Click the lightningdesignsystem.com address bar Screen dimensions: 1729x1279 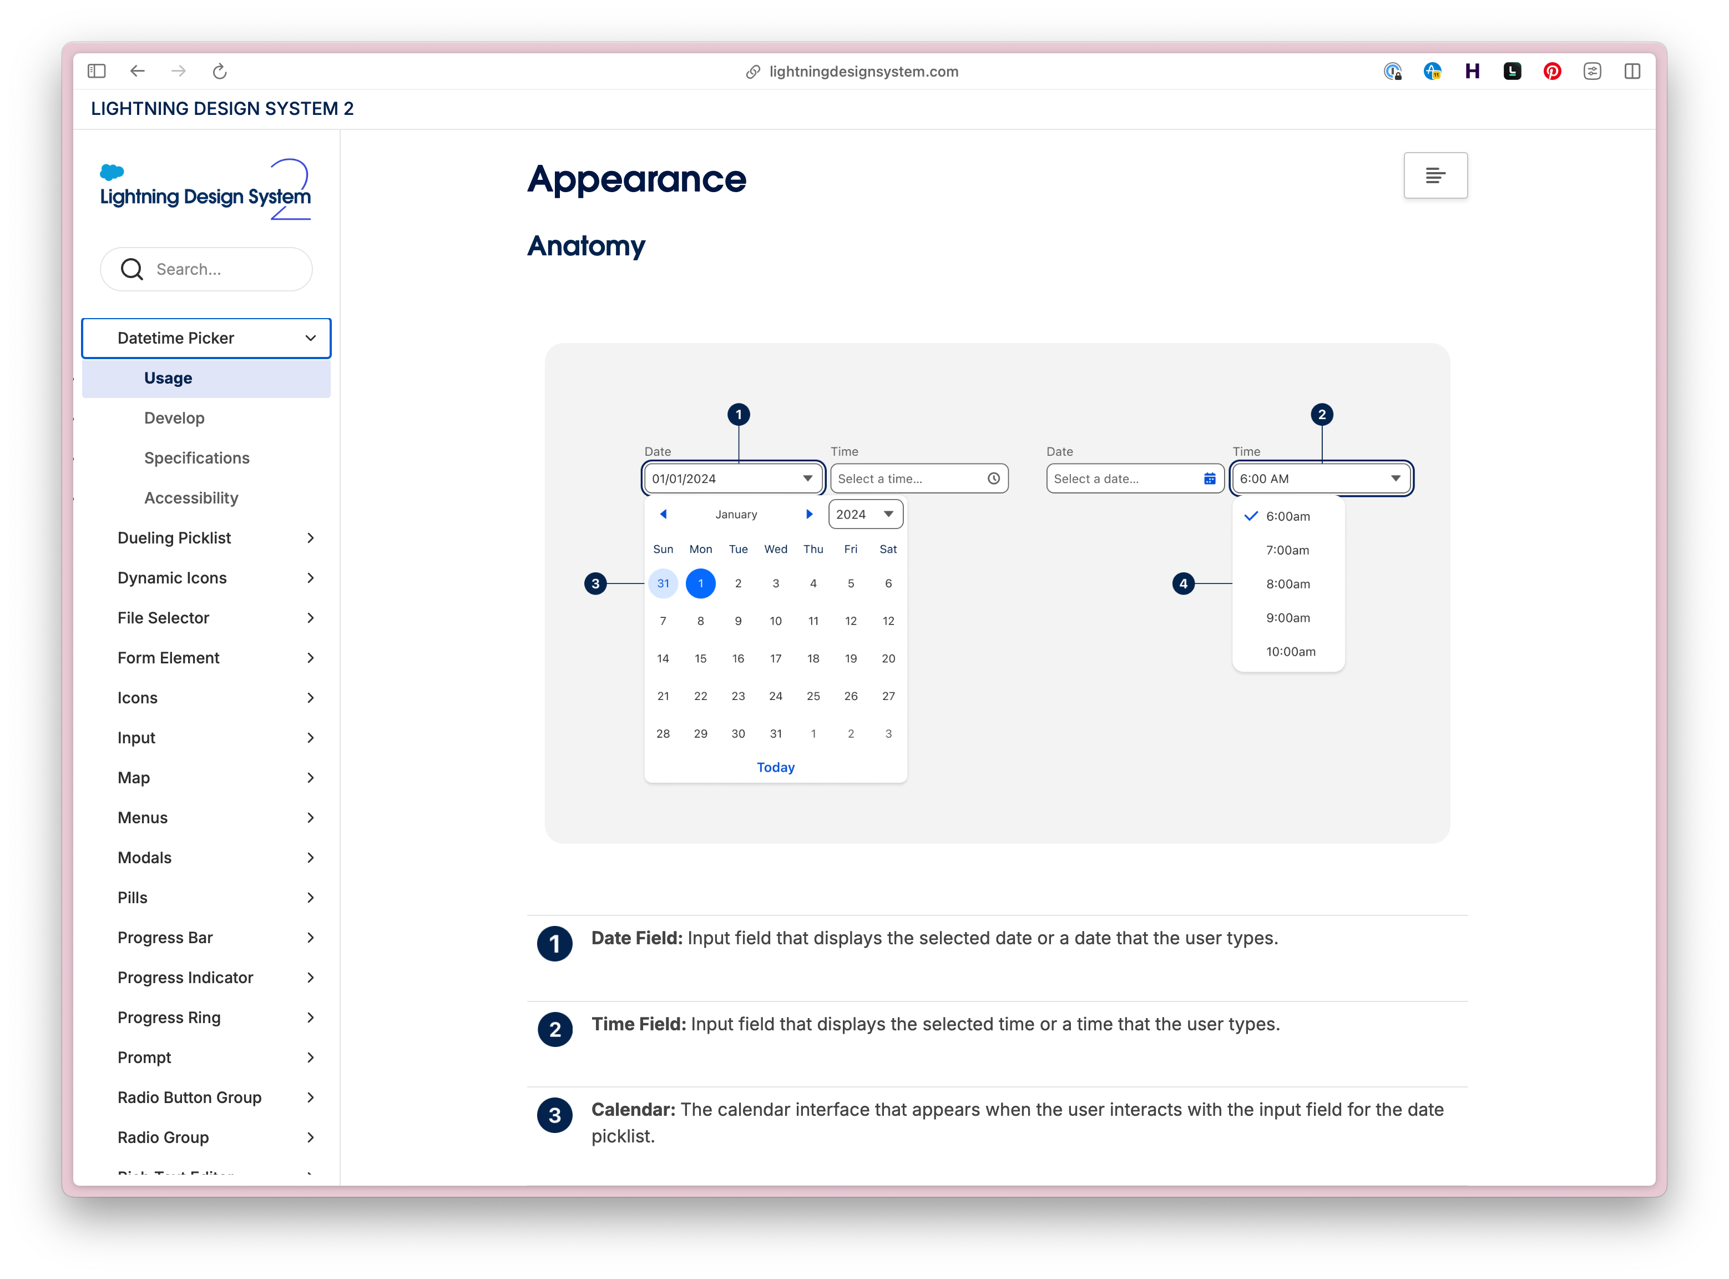[x=864, y=72]
